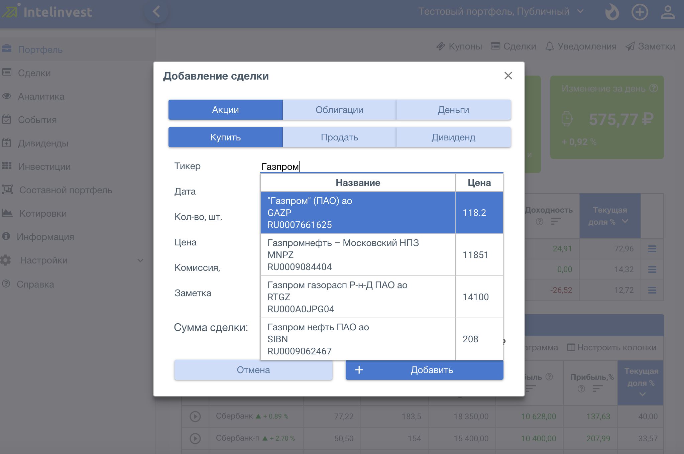
Task: Click the Портфель briefcase icon
Action: [7, 49]
